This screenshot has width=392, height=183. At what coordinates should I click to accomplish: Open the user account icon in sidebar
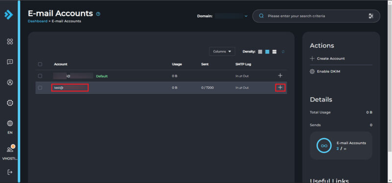(10, 82)
